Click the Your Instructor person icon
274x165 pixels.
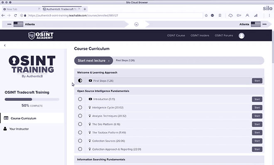pyautogui.click(x=5, y=129)
